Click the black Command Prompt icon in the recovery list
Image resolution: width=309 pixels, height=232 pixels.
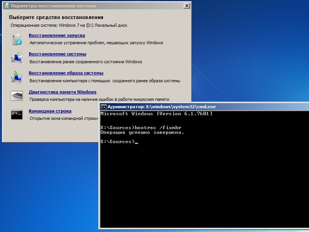(x=17, y=114)
